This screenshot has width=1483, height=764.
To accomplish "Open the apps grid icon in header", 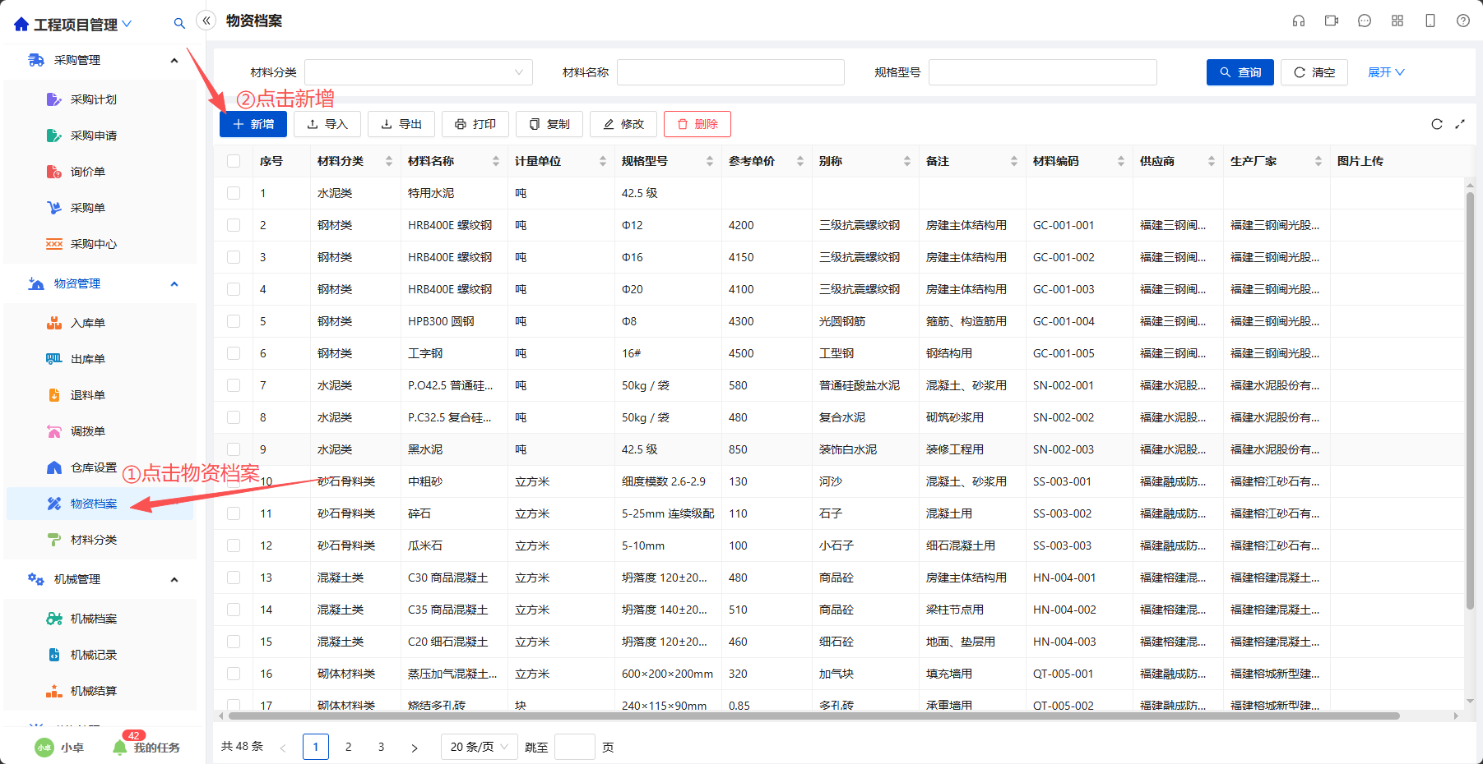I will 1397,21.
